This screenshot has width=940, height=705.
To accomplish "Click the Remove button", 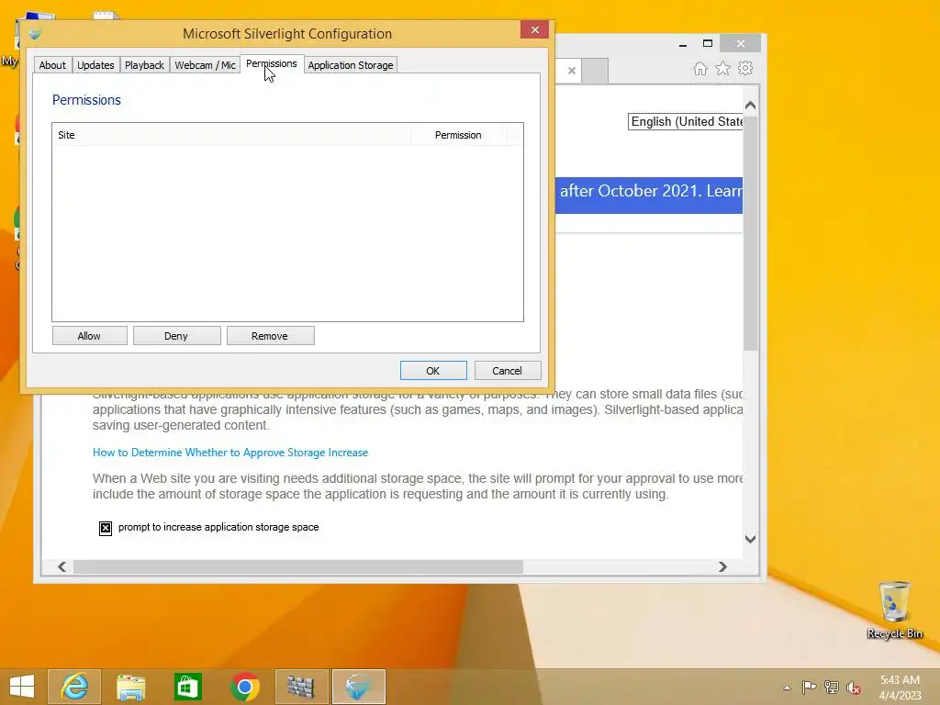I will coord(270,336).
